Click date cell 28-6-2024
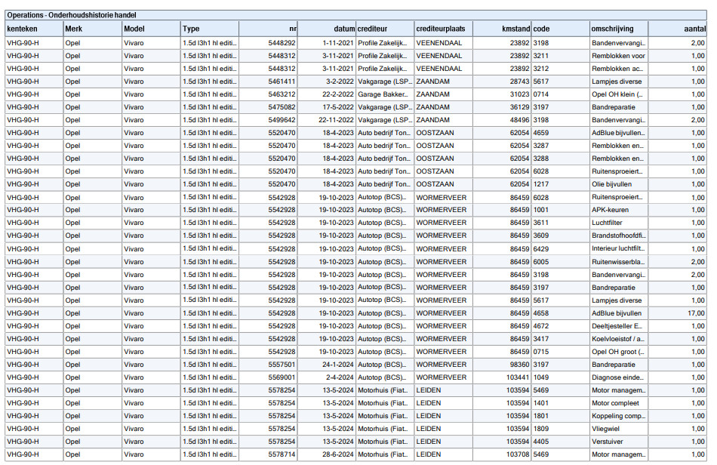 coord(327,454)
